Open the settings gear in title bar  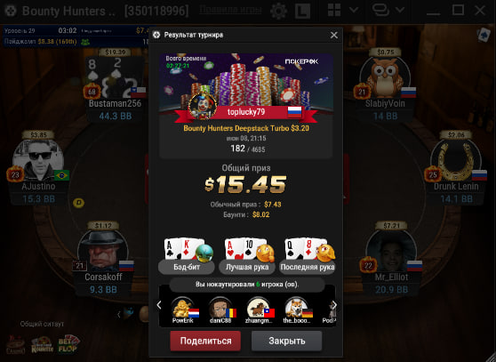point(279,11)
